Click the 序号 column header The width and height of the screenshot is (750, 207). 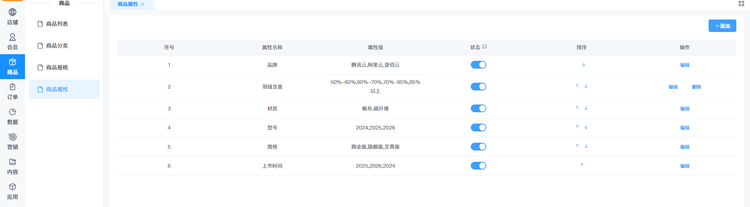tap(169, 48)
